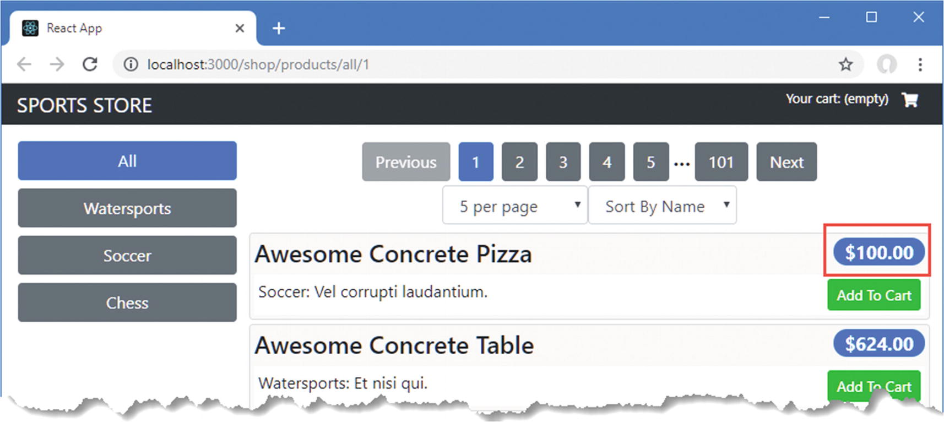This screenshot has width=944, height=422.
Task: Show All product categories
Action: click(127, 161)
